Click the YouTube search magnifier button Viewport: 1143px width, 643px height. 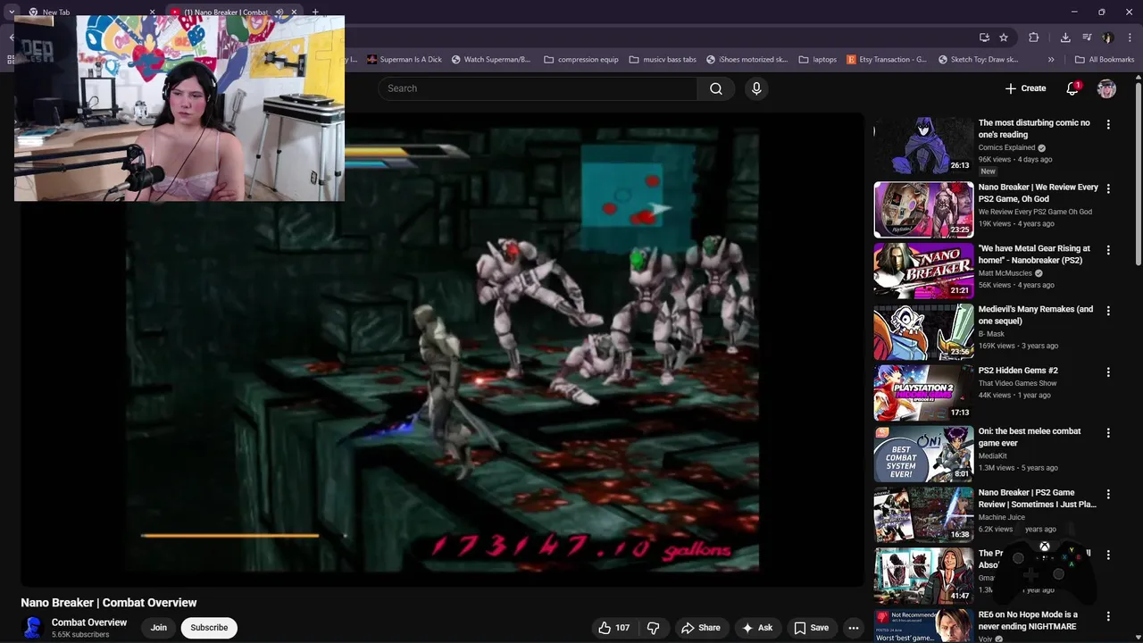pyautogui.click(x=716, y=88)
